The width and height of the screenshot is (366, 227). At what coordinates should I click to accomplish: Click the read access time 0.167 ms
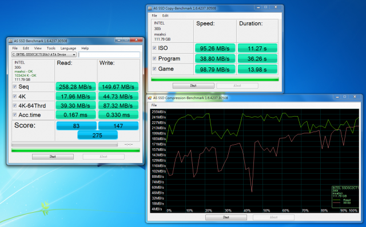click(x=75, y=115)
